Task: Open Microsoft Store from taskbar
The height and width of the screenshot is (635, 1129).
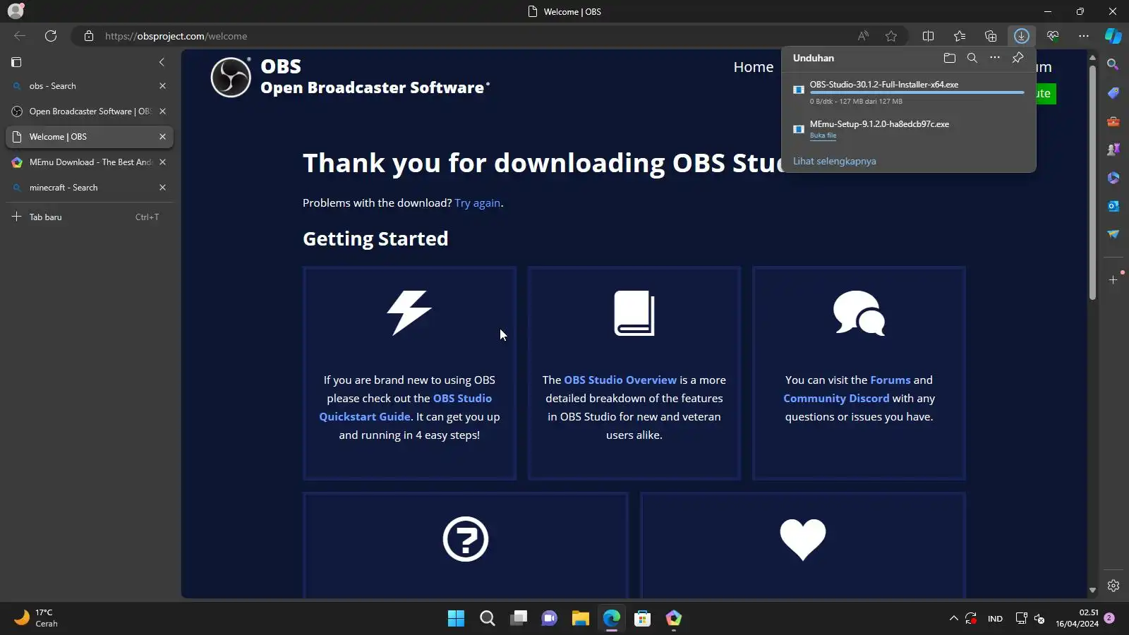Action: click(643, 619)
